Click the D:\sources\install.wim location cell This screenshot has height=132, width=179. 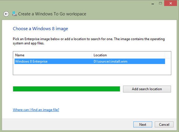[x=110, y=62]
